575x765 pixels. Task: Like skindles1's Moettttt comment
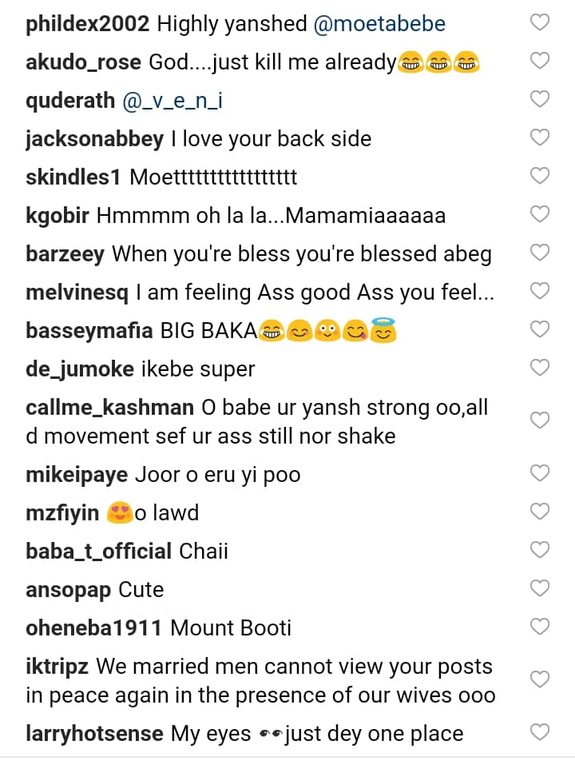tap(540, 176)
